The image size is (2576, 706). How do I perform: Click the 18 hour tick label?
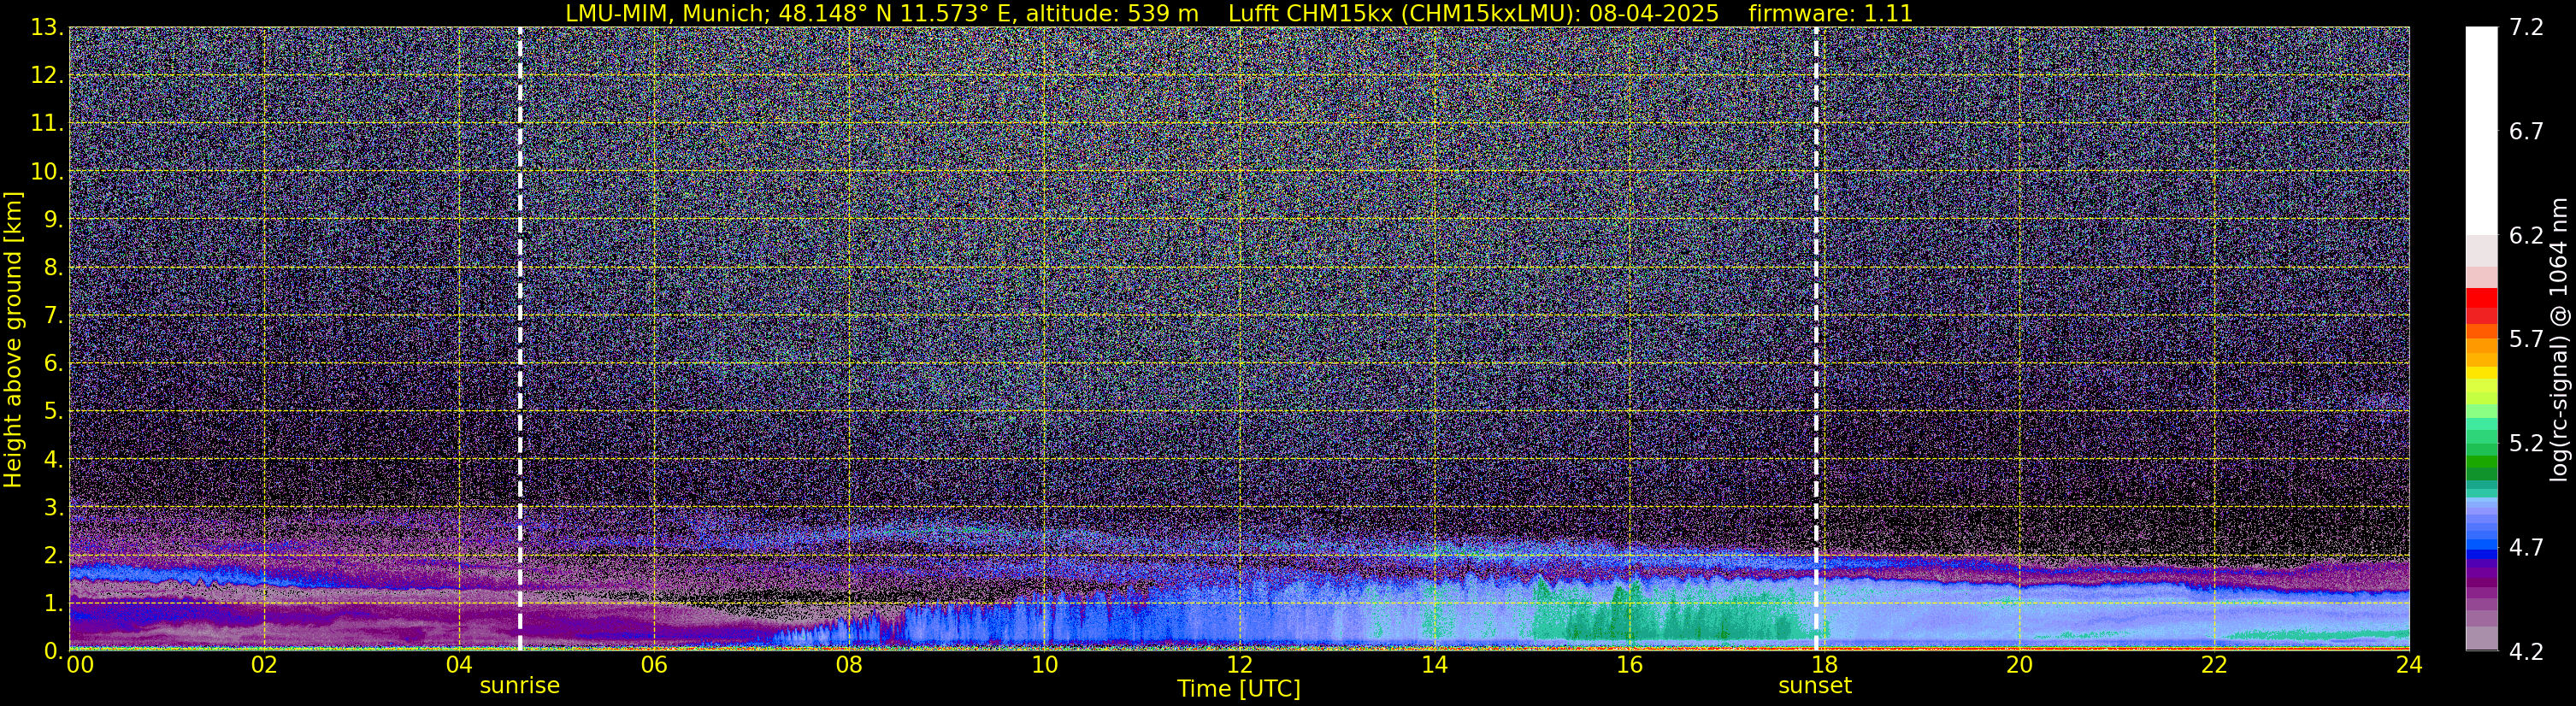(x=1824, y=665)
